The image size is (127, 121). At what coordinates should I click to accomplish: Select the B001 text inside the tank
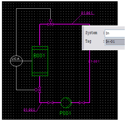click(39, 56)
